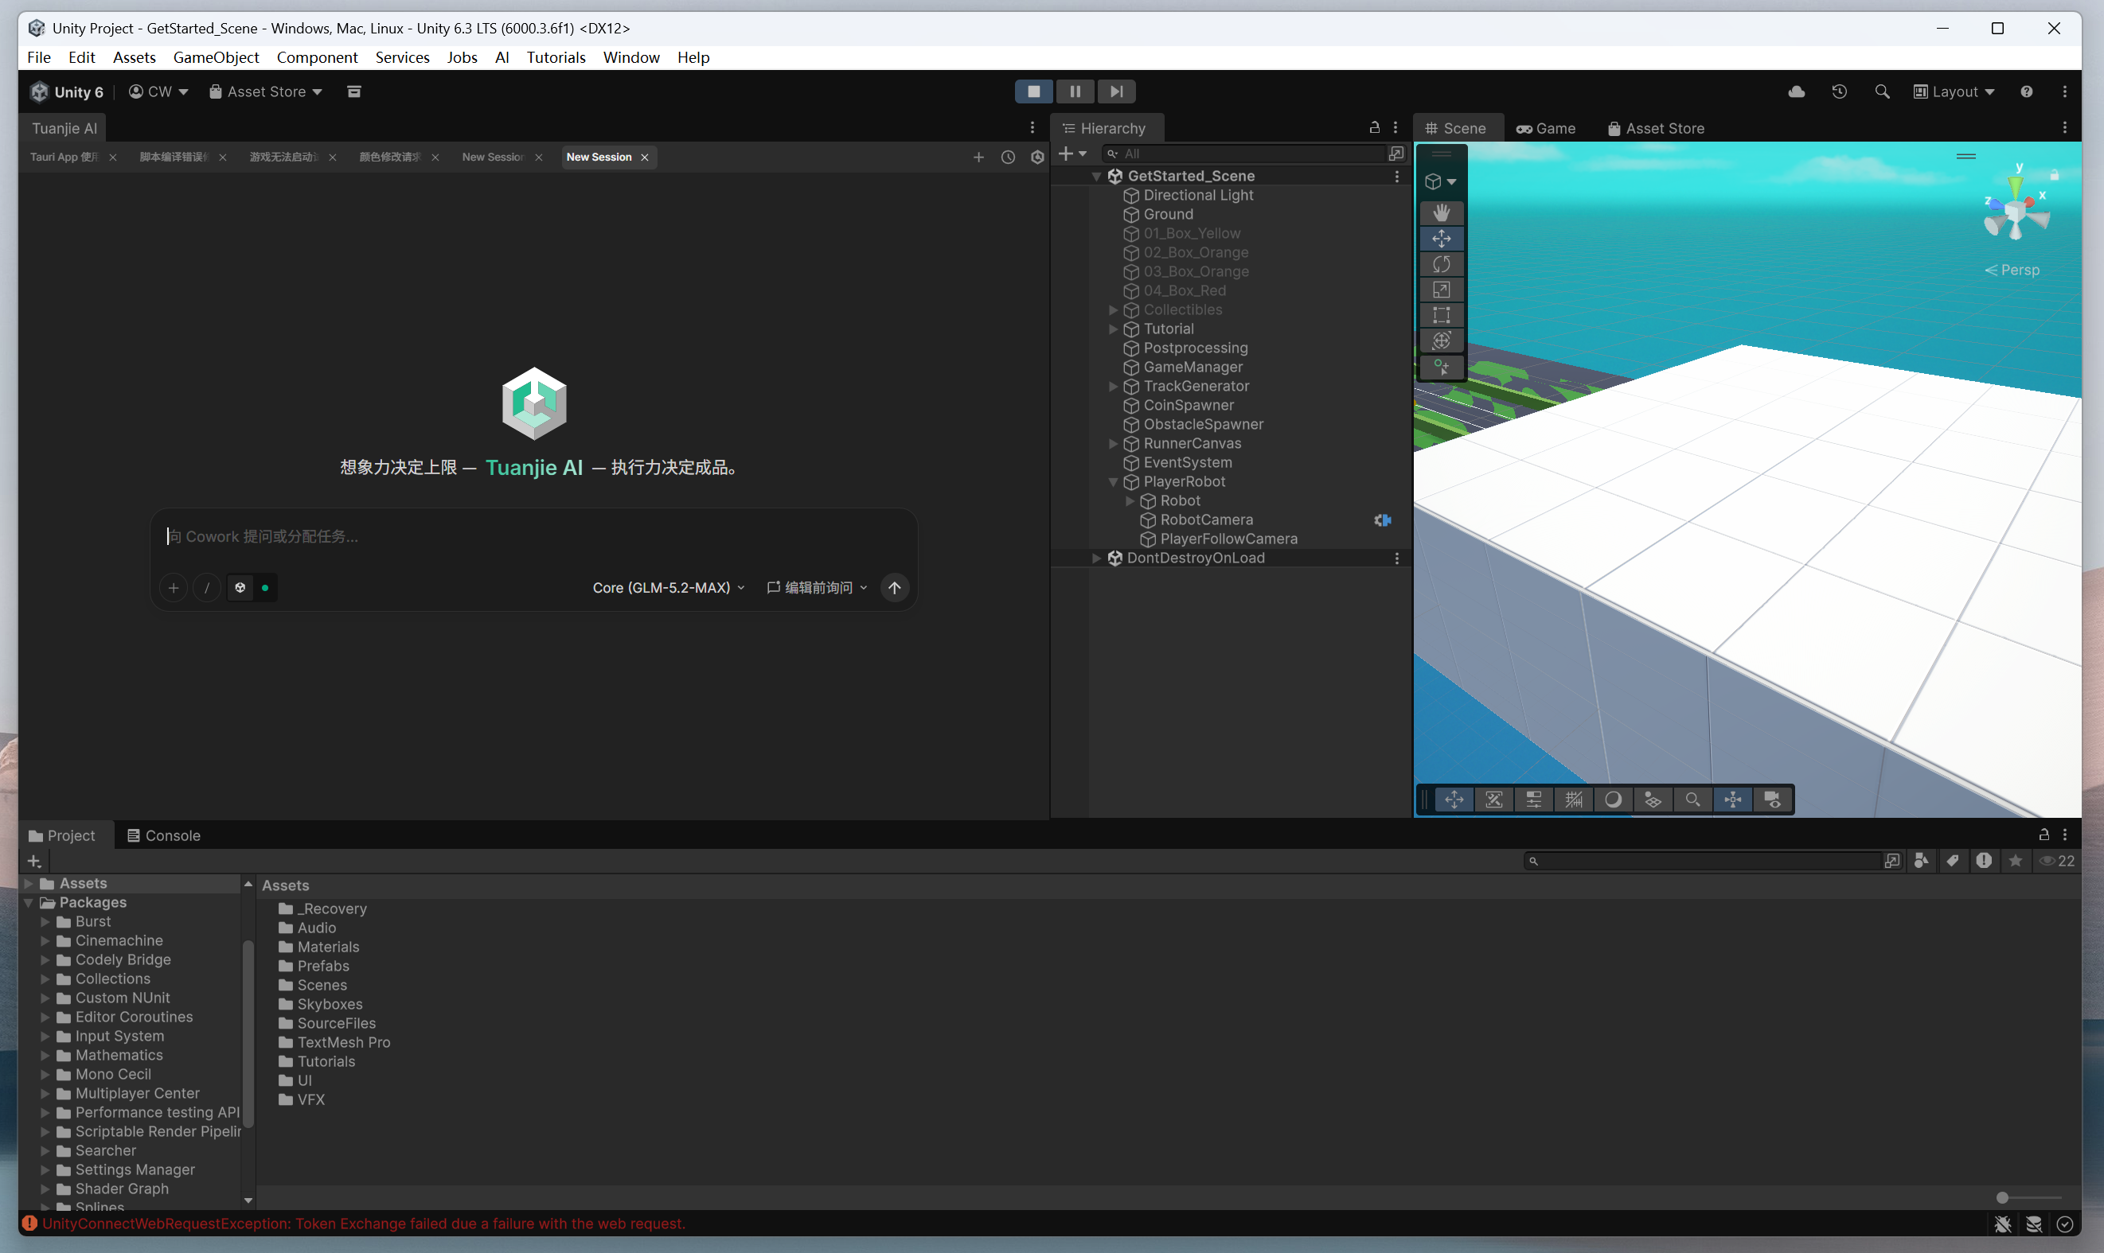Toggle Hierarchy panel lock
This screenshot has width=2104, height=1253.
pyautogui.click(x=1374, y=127)
